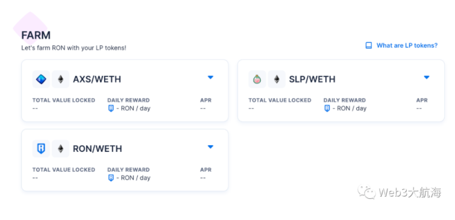Click the WETH icon in SLP/WETH card
455x220 pixels.
[x=276, y=79]
